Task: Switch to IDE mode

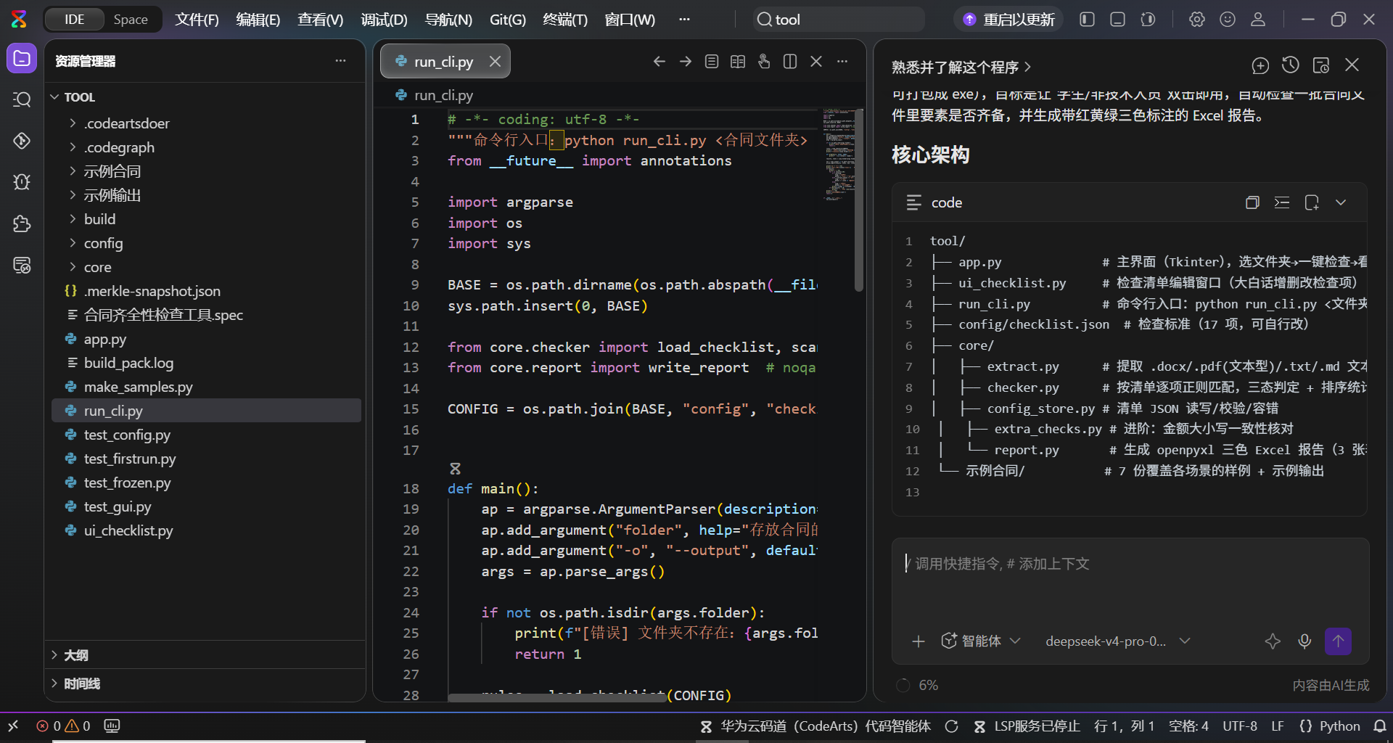Action: click(x=75, y=20)
